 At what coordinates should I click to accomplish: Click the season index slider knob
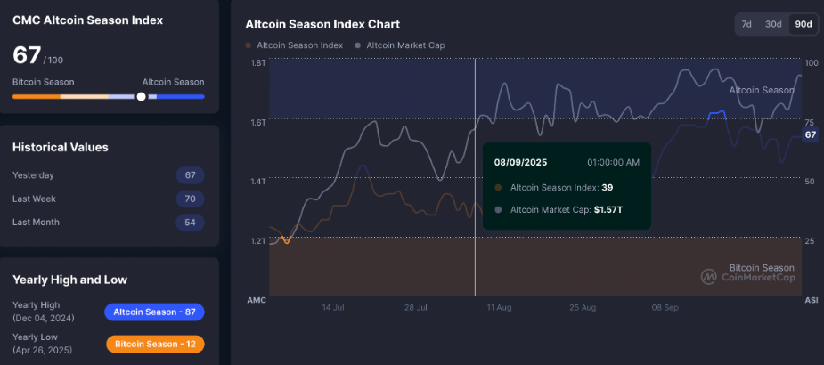pyautogui.click(x=141, y=96)
